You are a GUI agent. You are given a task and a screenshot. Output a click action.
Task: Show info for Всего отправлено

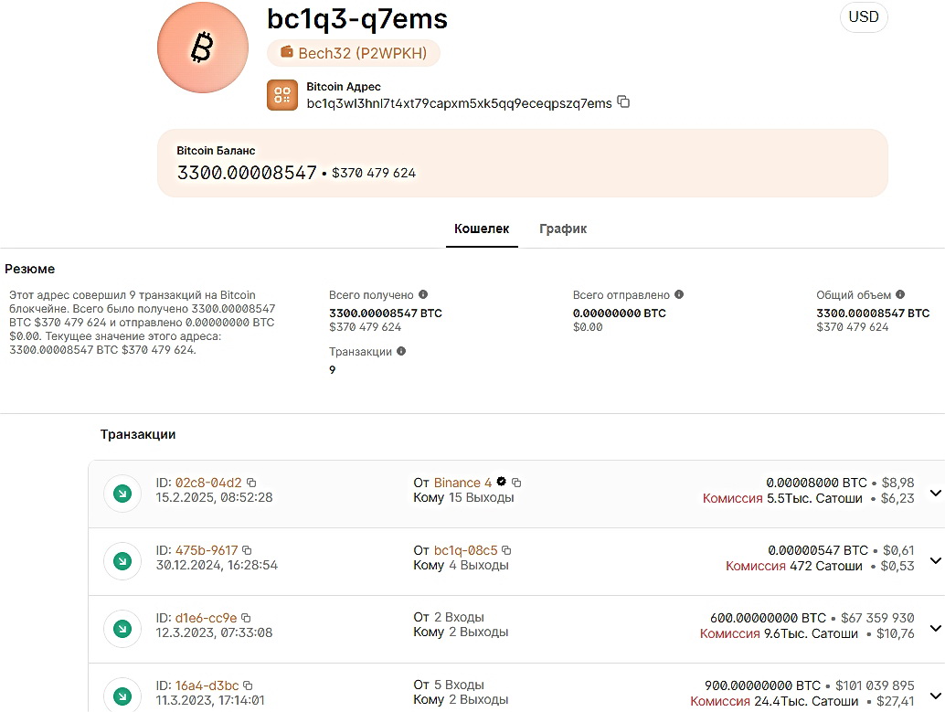(x=679, y=295)
